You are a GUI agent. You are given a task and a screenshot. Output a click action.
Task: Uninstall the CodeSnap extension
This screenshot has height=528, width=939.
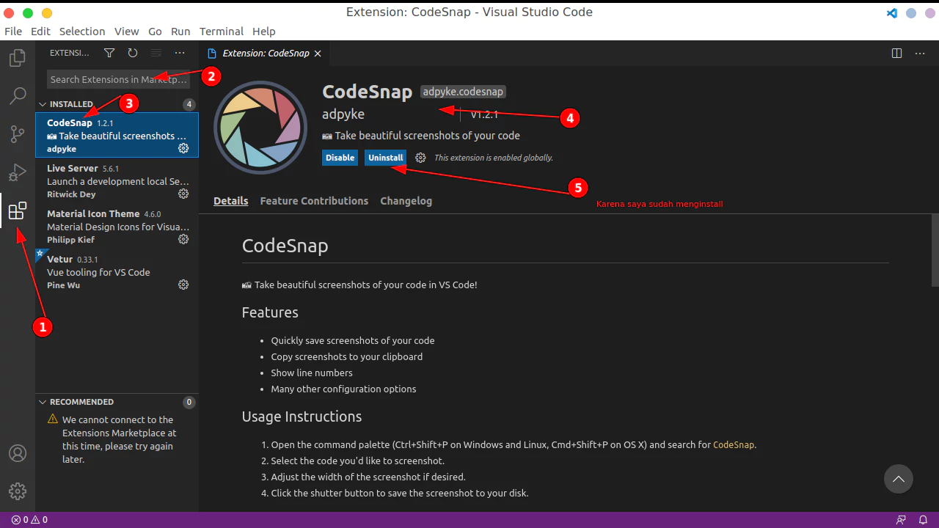(x=386, y=158)
